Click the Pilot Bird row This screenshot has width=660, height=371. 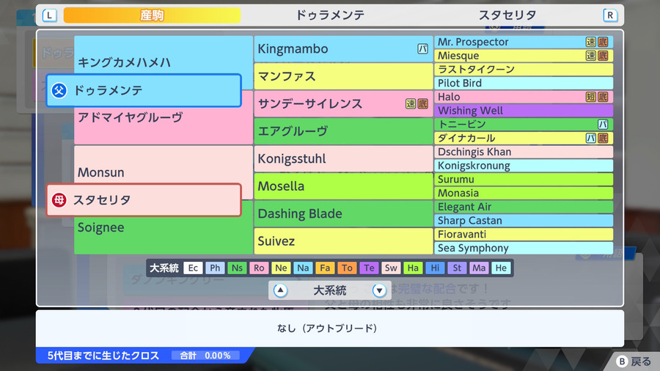(523, 84)
